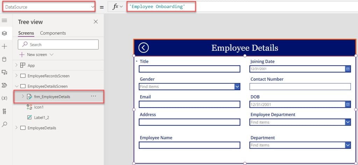
Task: Click the formula bar 'Employee Onboarding' text
Action: (x=157, y=6)
